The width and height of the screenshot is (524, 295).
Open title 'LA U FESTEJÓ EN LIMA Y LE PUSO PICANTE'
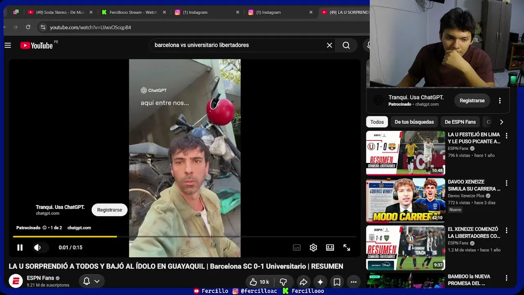click(474, 138)
